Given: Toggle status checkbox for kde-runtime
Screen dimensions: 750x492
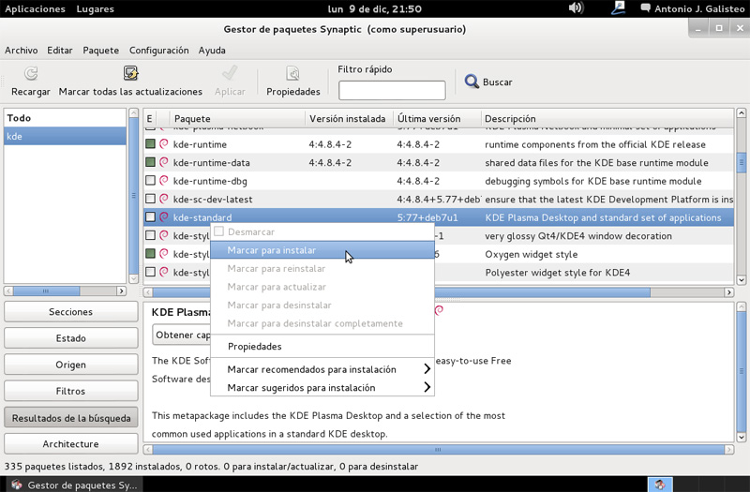Looking at the screenshot, I should coord(150,144).
